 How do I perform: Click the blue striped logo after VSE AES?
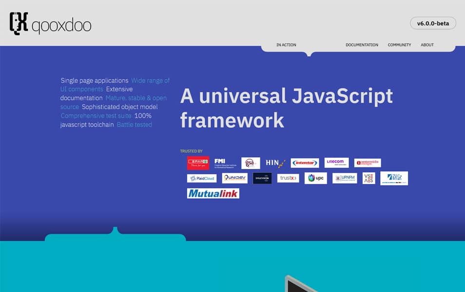tap(394, 178)
